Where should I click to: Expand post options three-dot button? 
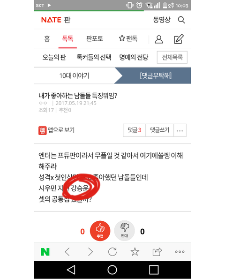pyautogui.click(x=180, y=130)
